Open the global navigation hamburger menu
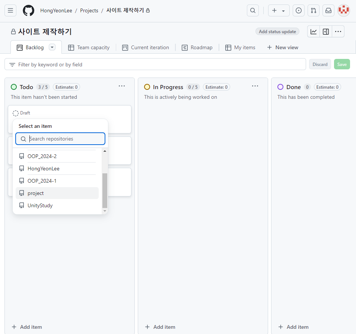The width and height of the screenshot is (356, 334). pos(10,10)
